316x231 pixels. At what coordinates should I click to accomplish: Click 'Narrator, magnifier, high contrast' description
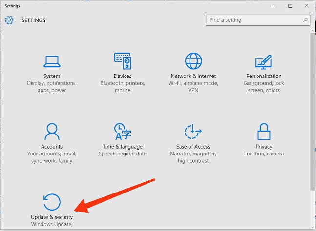pyautogui.click(x=193, y=157)
